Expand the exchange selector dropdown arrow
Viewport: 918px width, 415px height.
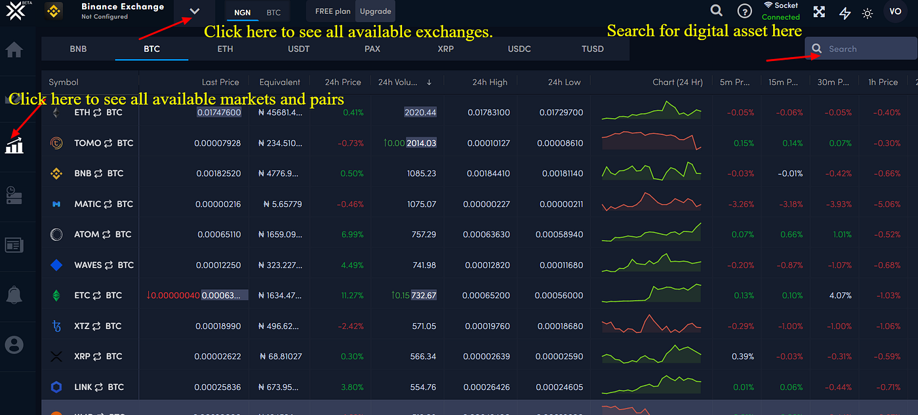(194, 11)
